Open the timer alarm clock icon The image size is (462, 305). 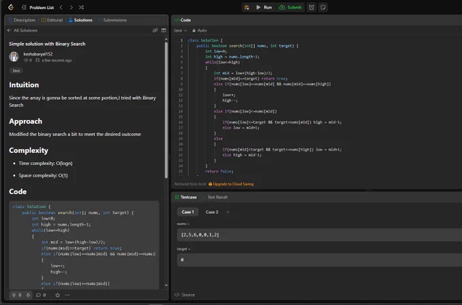(x=311, y=7)
